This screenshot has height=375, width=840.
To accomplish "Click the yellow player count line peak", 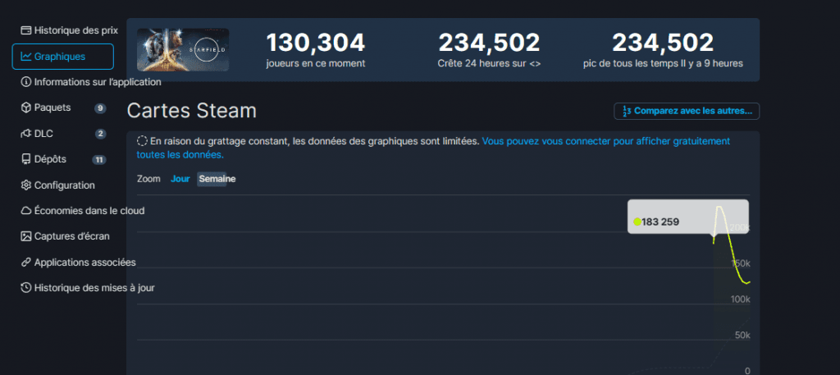I will coord(720,208).
